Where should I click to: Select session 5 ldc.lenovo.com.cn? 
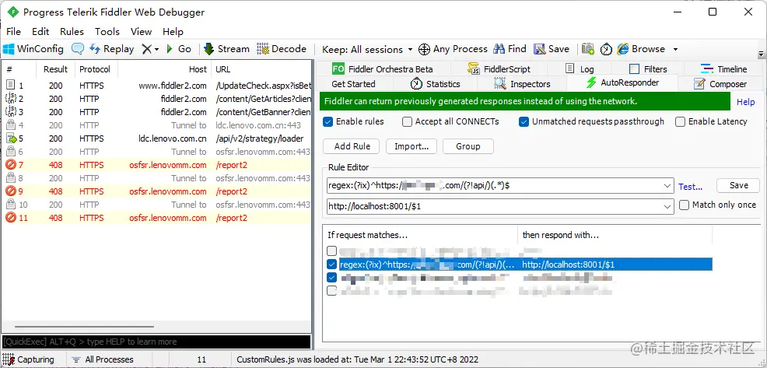click(156, 138)
